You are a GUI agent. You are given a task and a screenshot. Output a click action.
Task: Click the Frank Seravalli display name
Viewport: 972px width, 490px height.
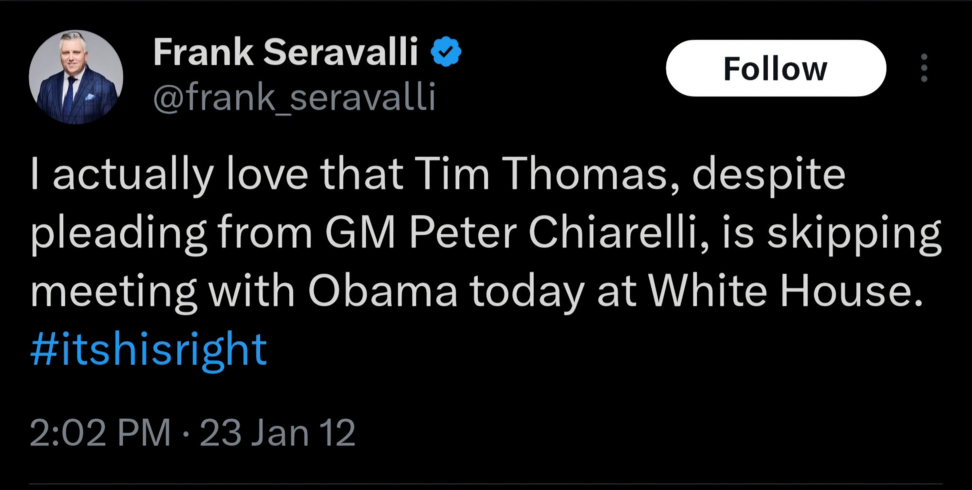click(285, 52)
